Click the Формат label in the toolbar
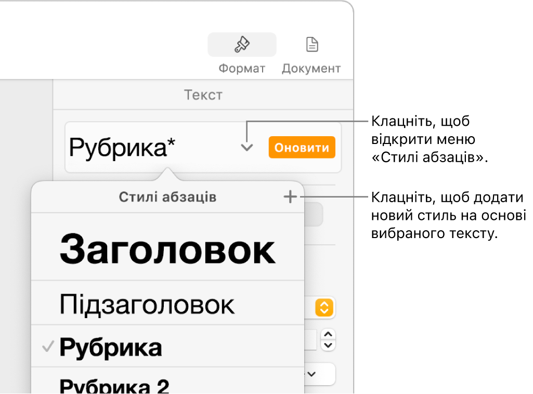 click(x=242, y=68)
